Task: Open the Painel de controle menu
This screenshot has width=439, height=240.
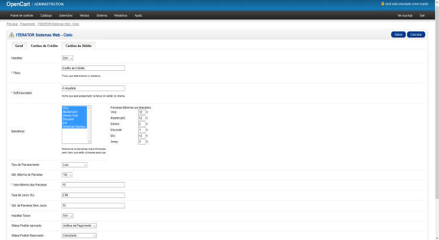Action: click(22, 15)
